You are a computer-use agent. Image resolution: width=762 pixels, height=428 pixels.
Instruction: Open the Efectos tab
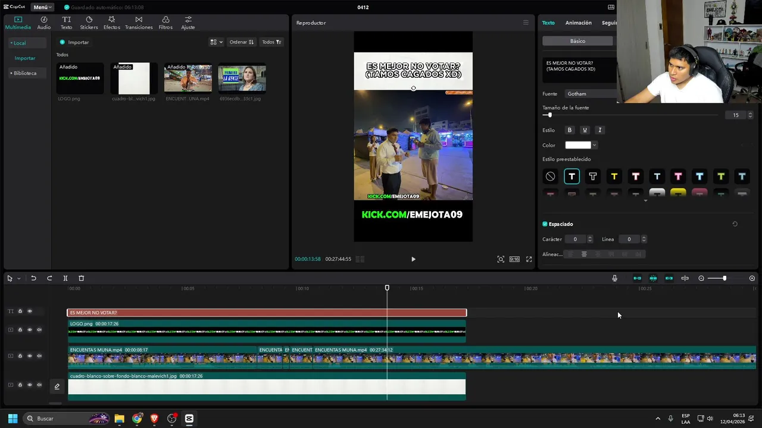click(111, 23)
